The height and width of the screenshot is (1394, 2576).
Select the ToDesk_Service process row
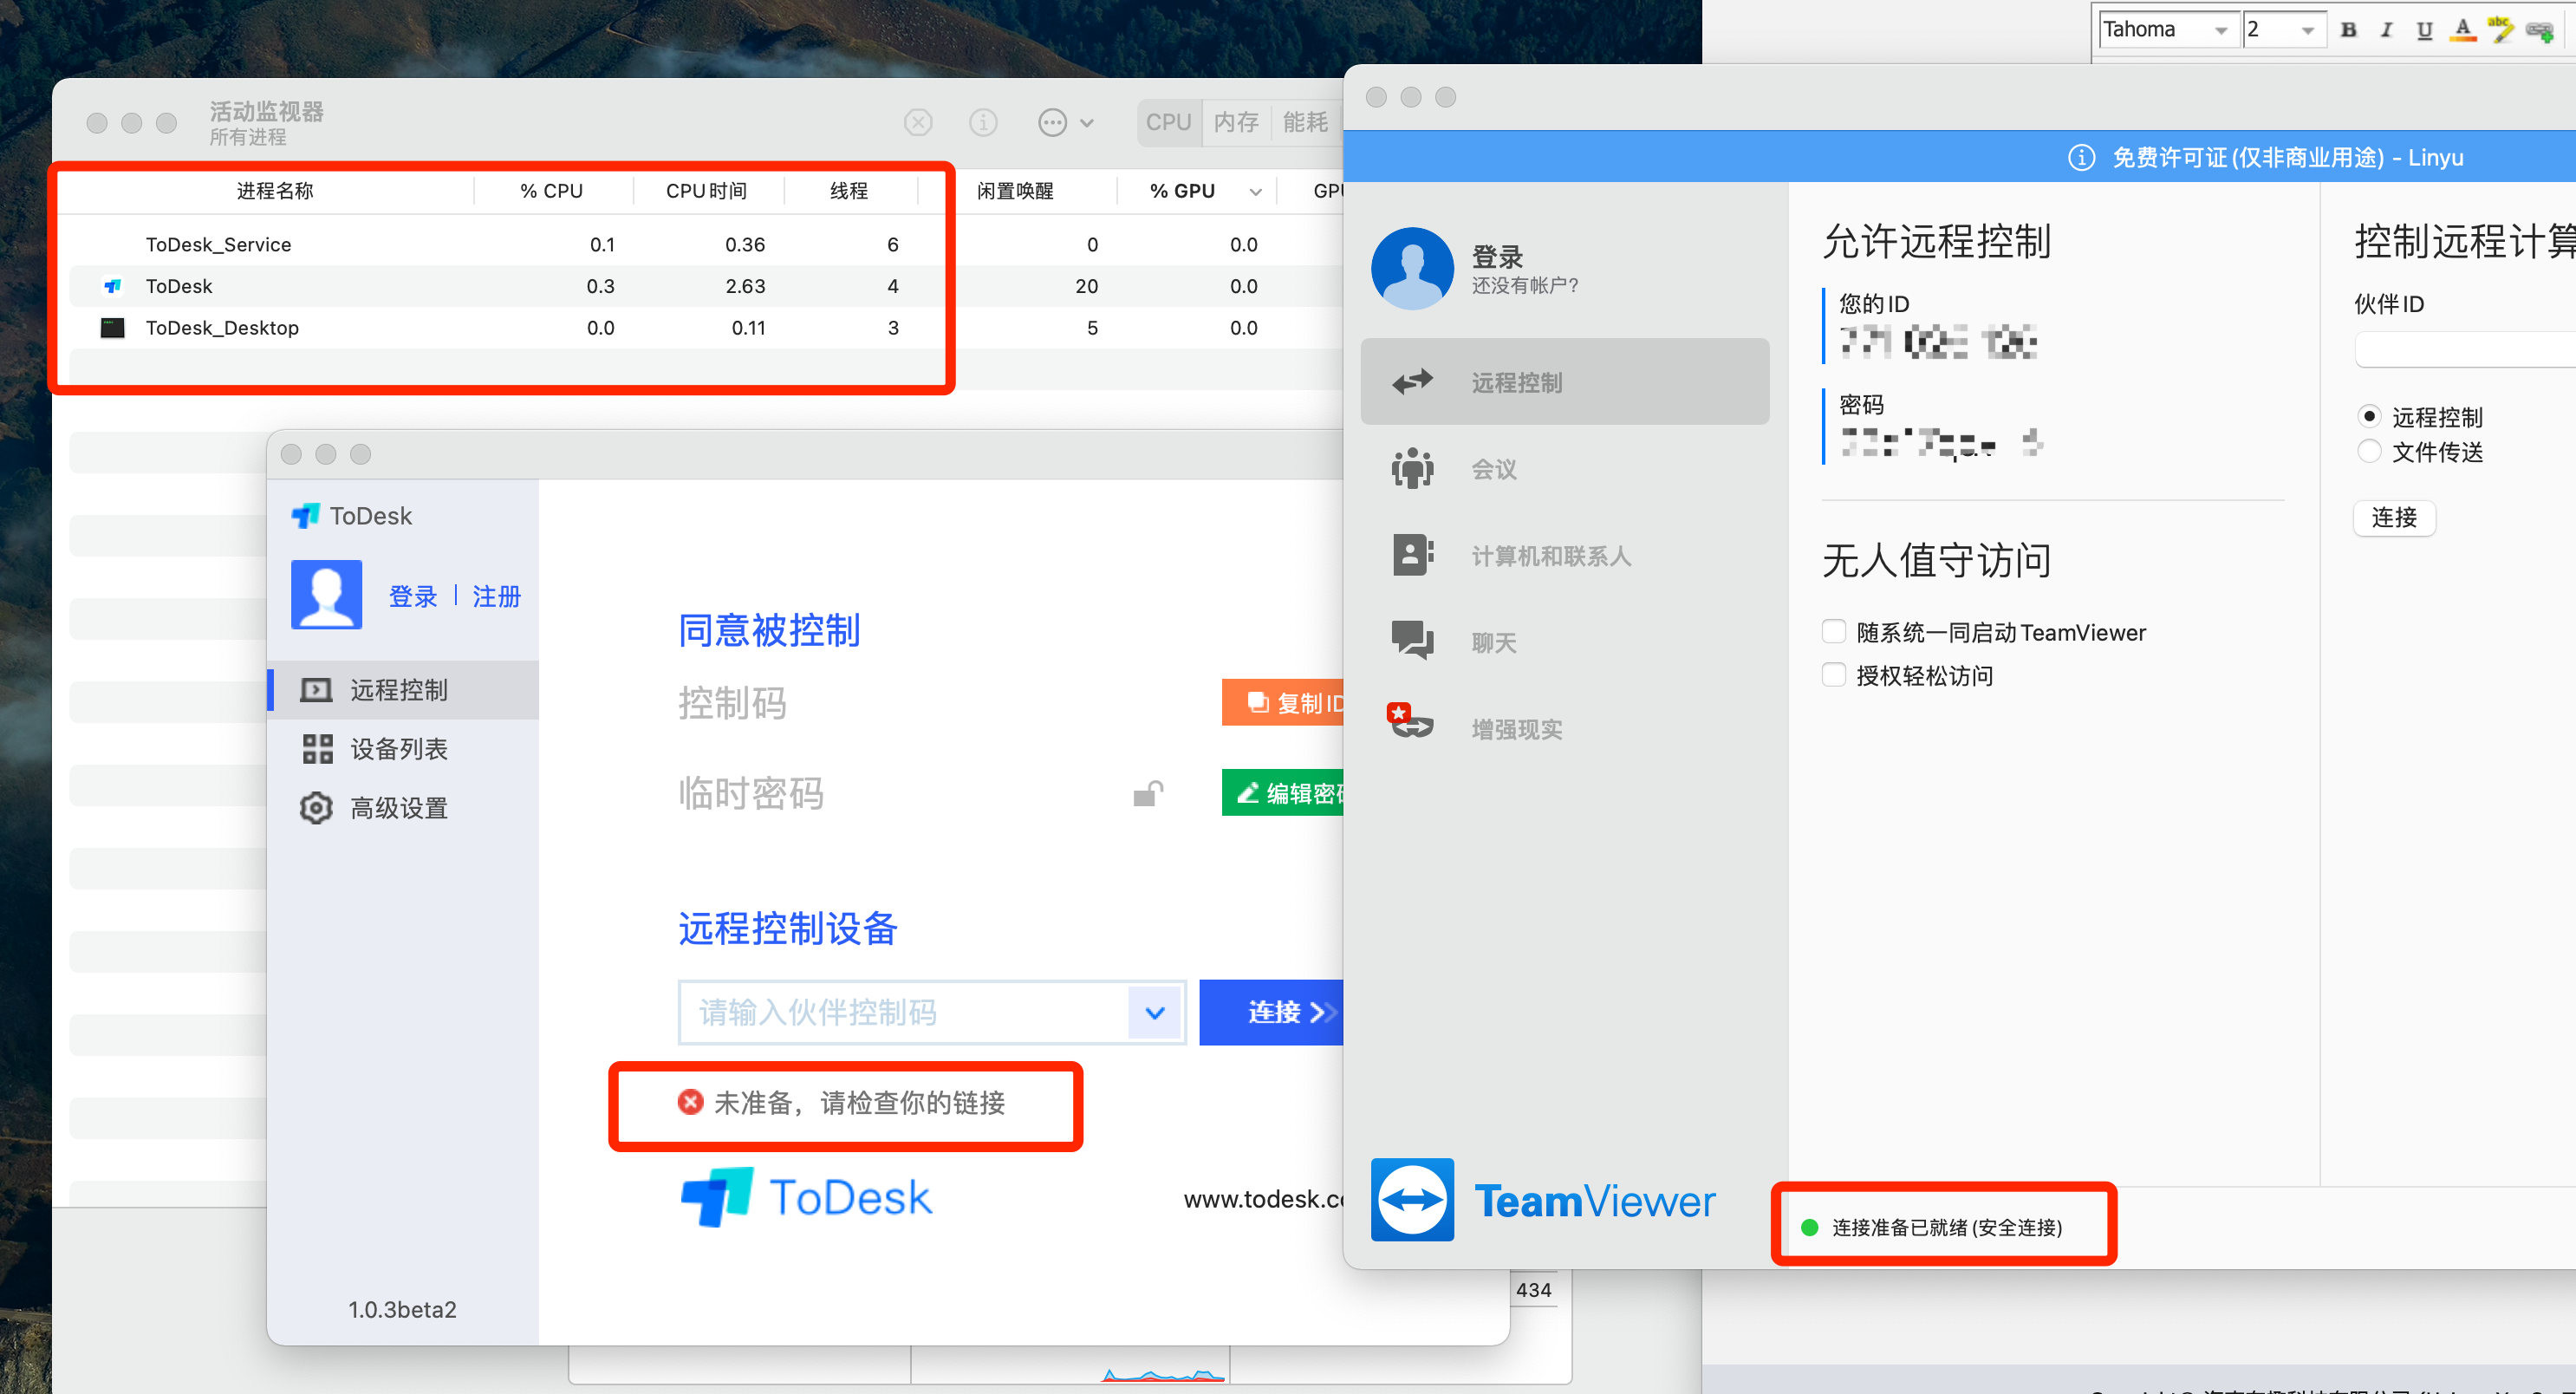[x=700, y=244]
